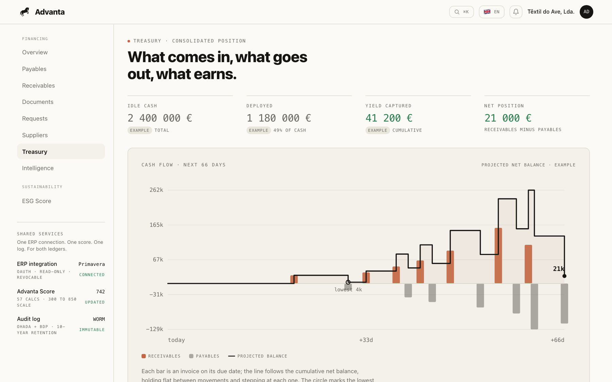Click the tallest receivables bar in chart
The height and width of the screenshot is (382, 612).
tap(498, 255)
